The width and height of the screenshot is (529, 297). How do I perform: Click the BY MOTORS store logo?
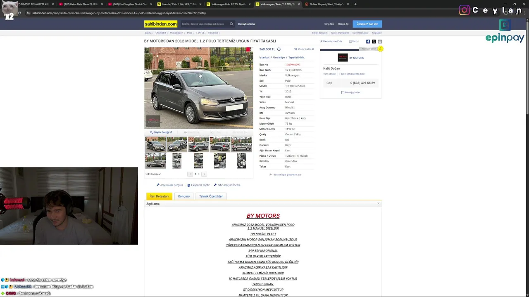[x=343, y=58]
